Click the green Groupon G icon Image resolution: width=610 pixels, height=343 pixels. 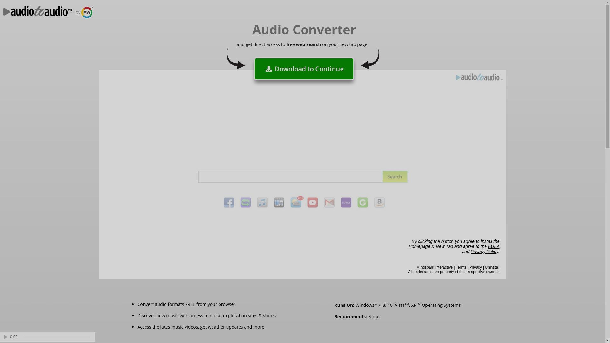click(x=363, y=202)
